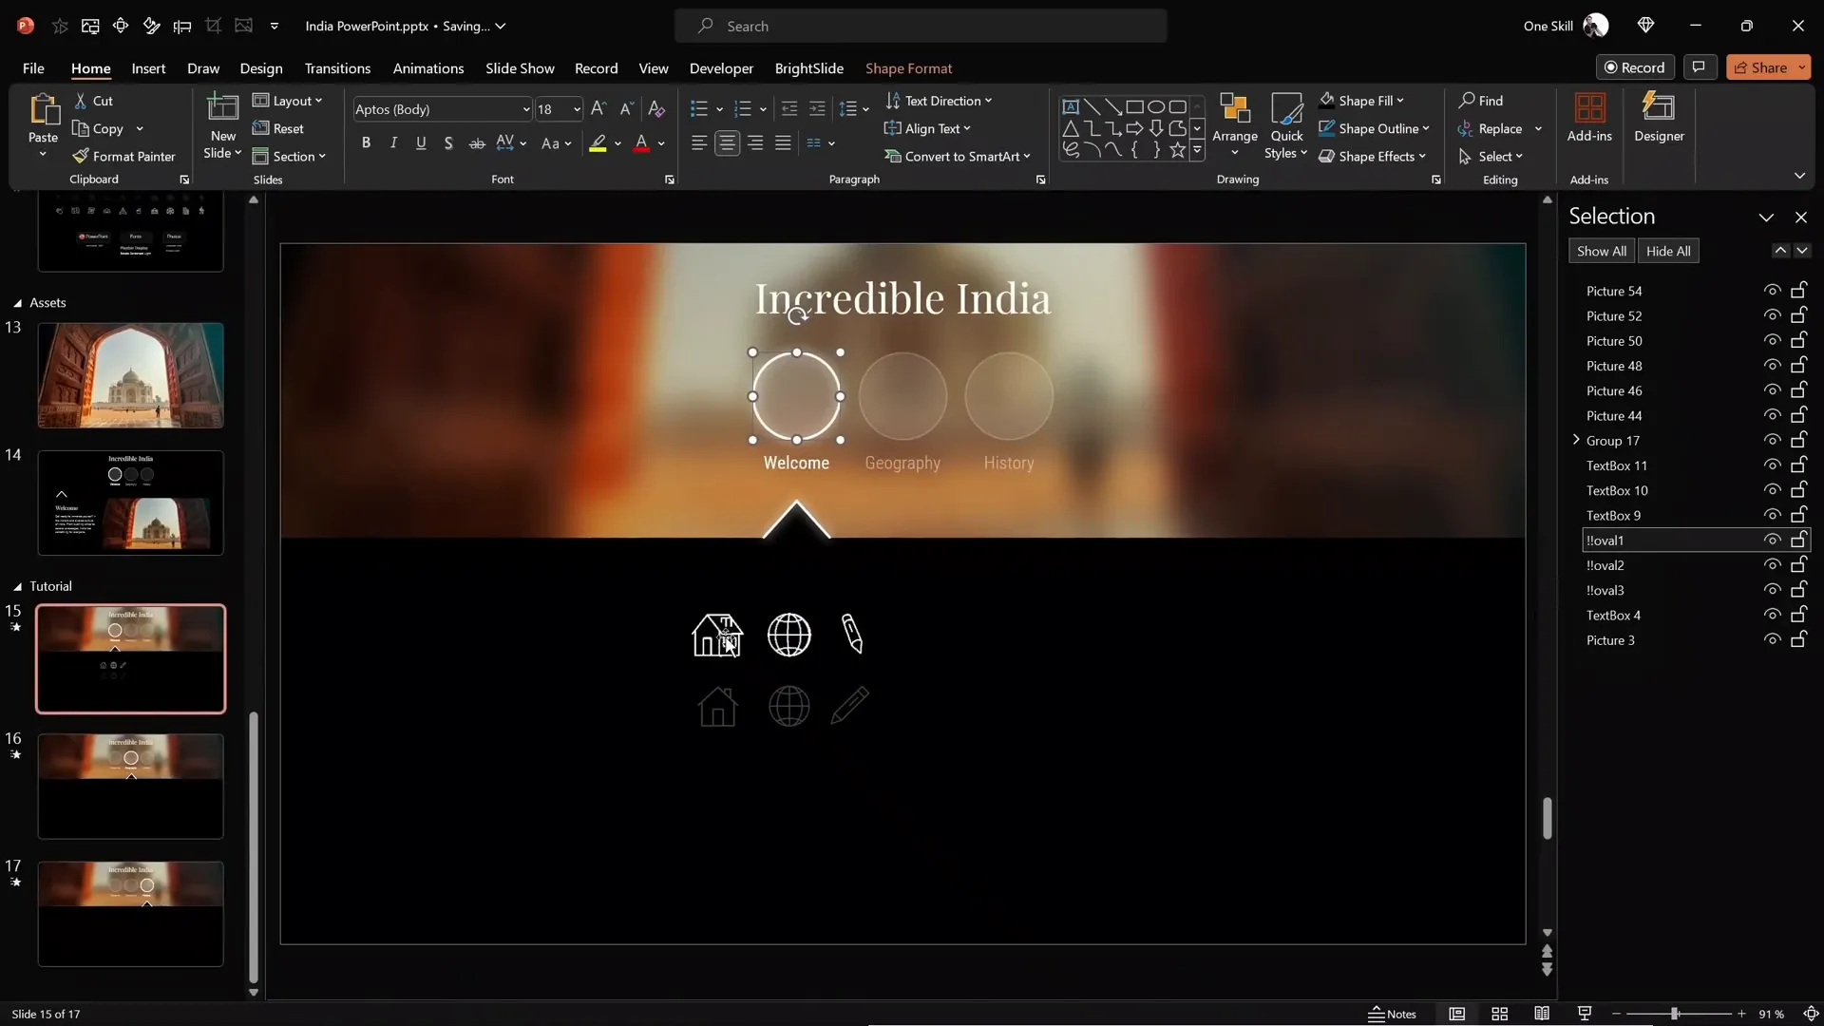Hide the !!oval1 object
The height and width of the screenshot is (1026, 1824).
click(1772, 541)
